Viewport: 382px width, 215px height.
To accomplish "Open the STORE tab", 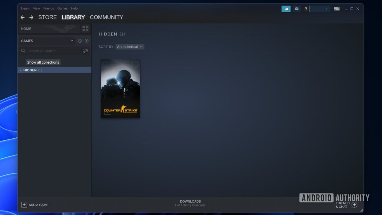I will coord(47,17).
